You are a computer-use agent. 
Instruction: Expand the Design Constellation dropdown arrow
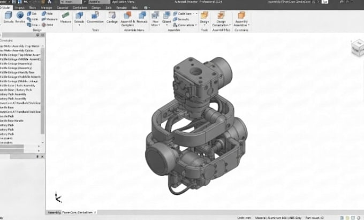[230, 25]
